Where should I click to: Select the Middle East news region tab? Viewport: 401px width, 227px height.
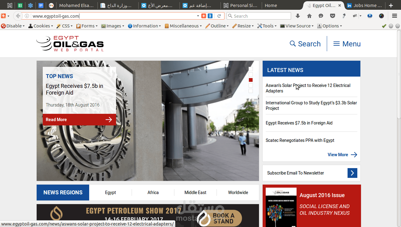195,193
